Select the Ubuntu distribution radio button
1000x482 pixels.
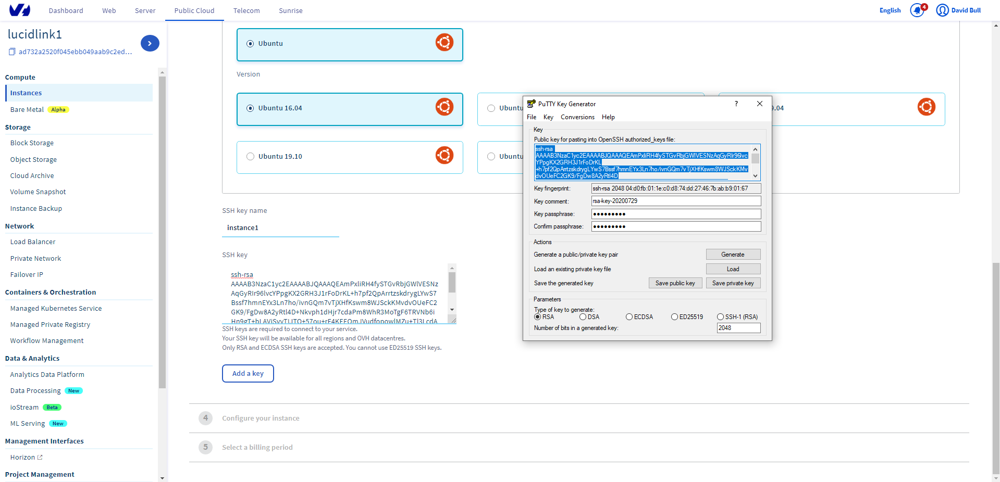pyautogui.click(x=250, y=44)
